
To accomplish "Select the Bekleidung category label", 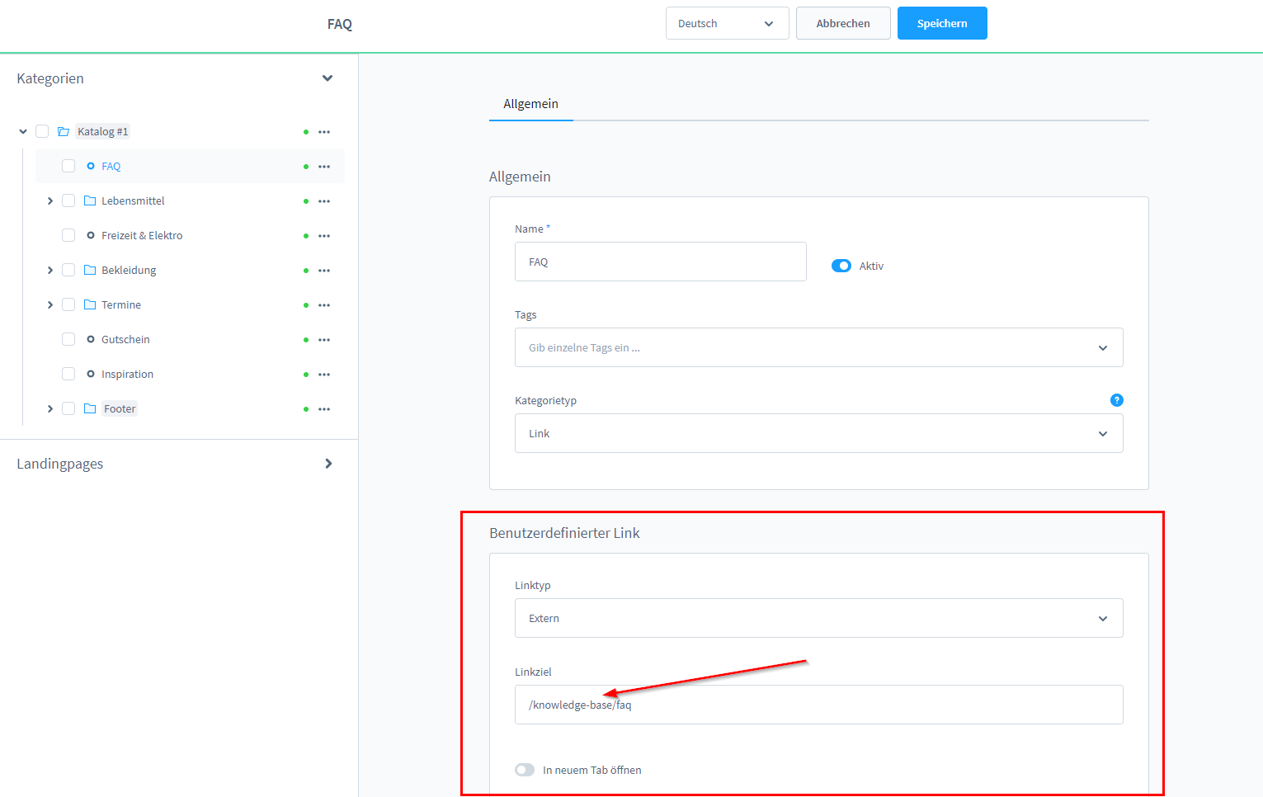I will tap(129, 271).
